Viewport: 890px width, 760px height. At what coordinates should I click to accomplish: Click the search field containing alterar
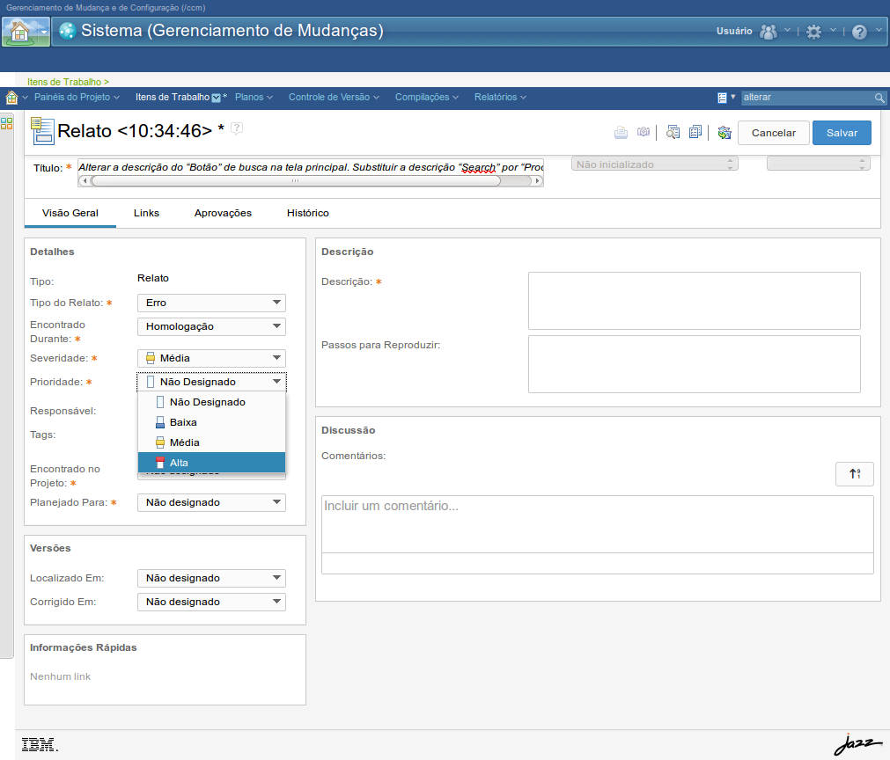[808, 98]
